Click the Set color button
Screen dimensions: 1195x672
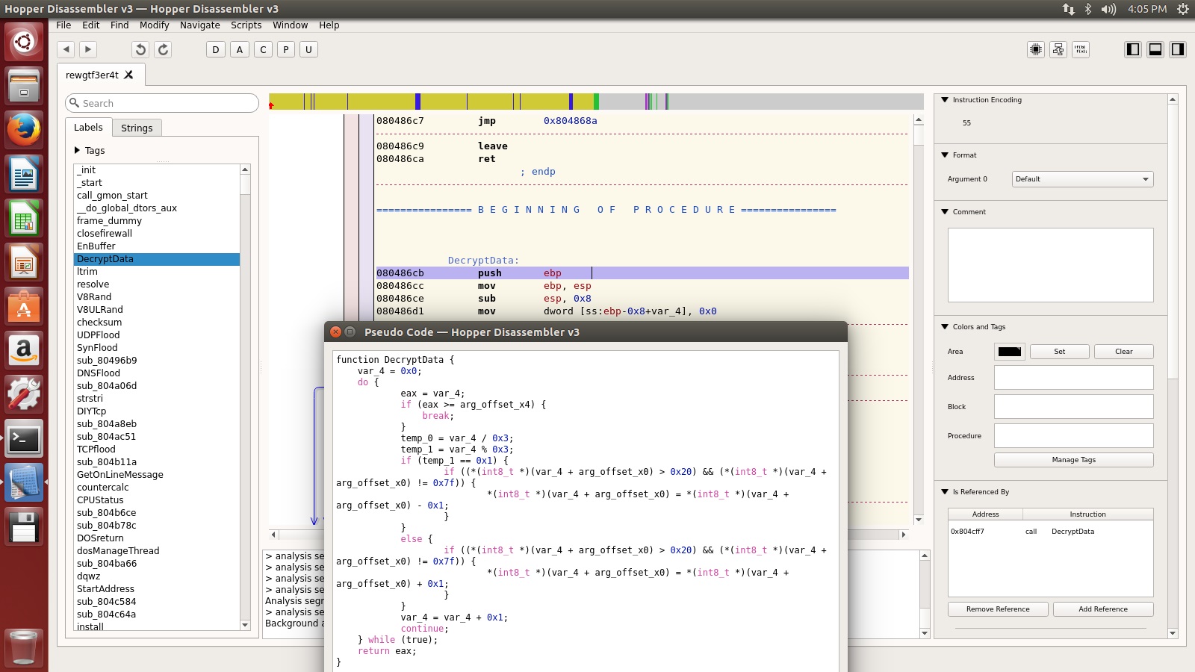[x=1059, y=352]
